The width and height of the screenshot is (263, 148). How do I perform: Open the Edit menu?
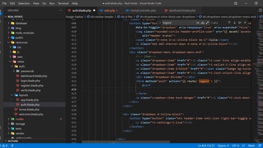tap(12, 3)
